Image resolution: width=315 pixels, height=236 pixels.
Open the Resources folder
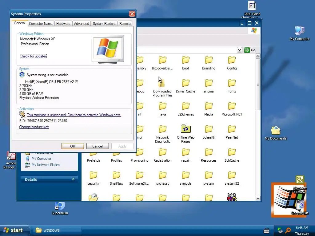(x=209, y=155)
